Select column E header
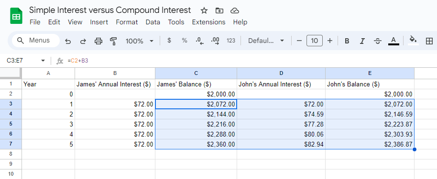437x179 pixels. [370, 73]
